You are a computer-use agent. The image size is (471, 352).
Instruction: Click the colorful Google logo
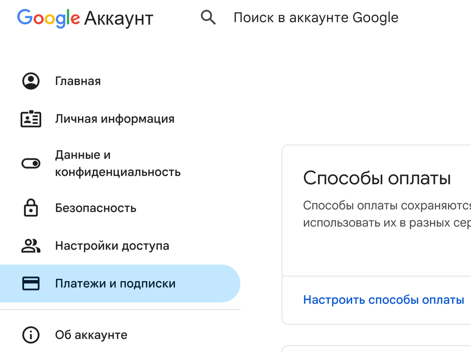48,18
